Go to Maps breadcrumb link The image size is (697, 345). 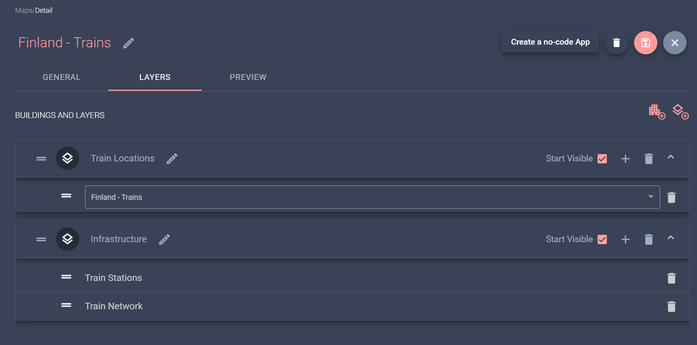[x=23, y=10]
